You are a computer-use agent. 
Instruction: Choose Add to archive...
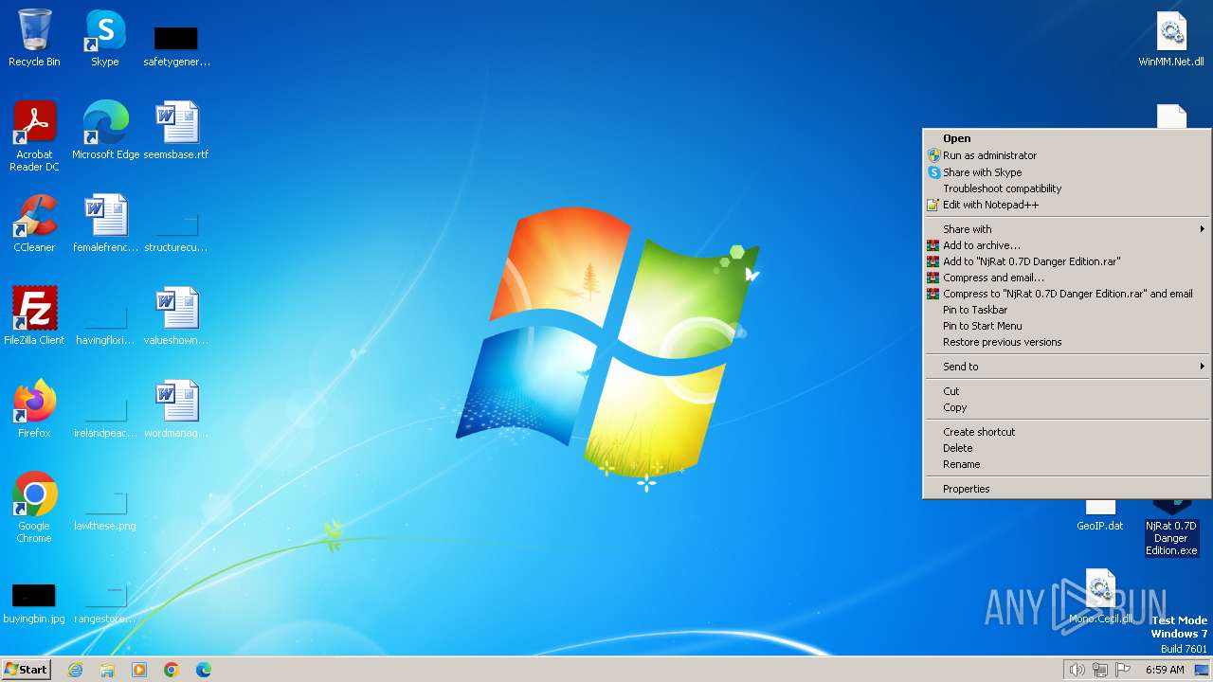(x=1067, y=245)
